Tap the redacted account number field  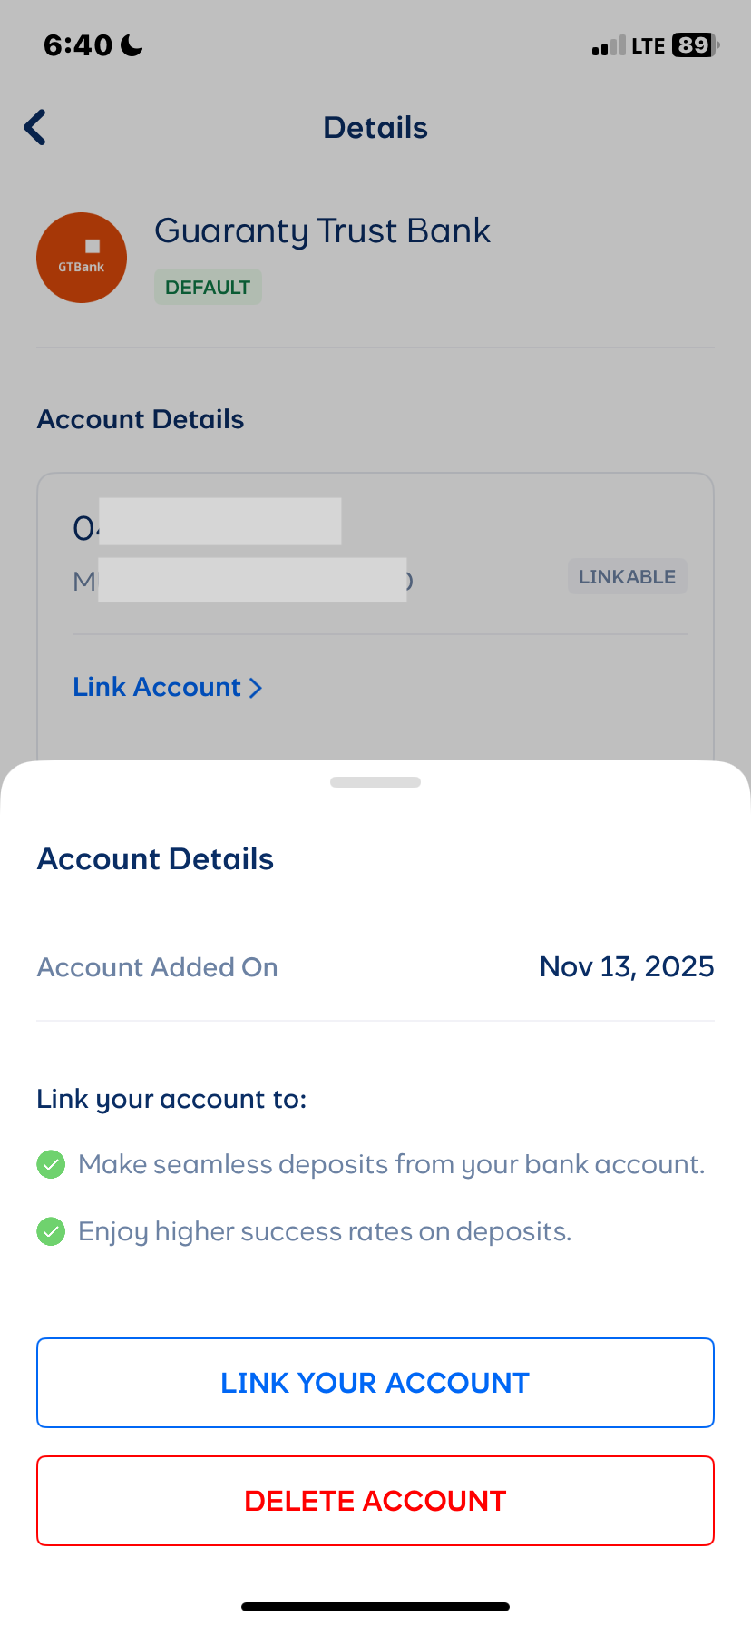tap(219, 522)
